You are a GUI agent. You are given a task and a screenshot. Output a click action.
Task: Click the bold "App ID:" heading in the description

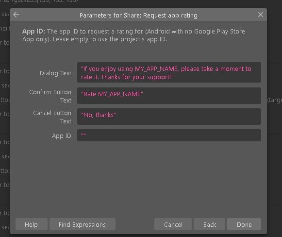[x=33, y=31]
